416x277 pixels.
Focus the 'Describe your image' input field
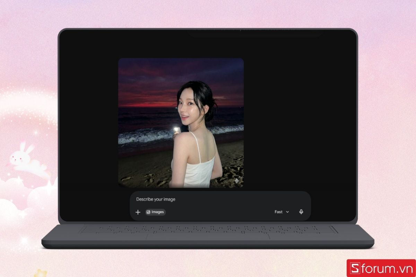pyautogui.click(x=220, y=199)
